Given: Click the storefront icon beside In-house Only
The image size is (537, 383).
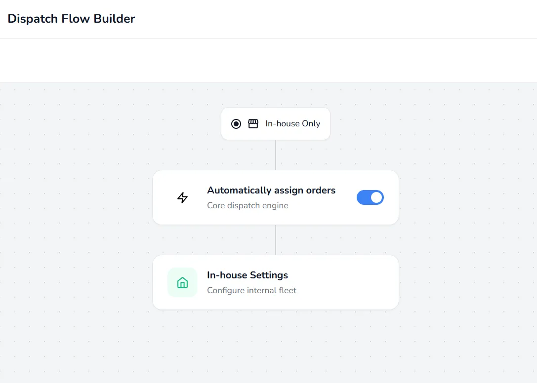Looking at the screenshot, I should [253, 123].
